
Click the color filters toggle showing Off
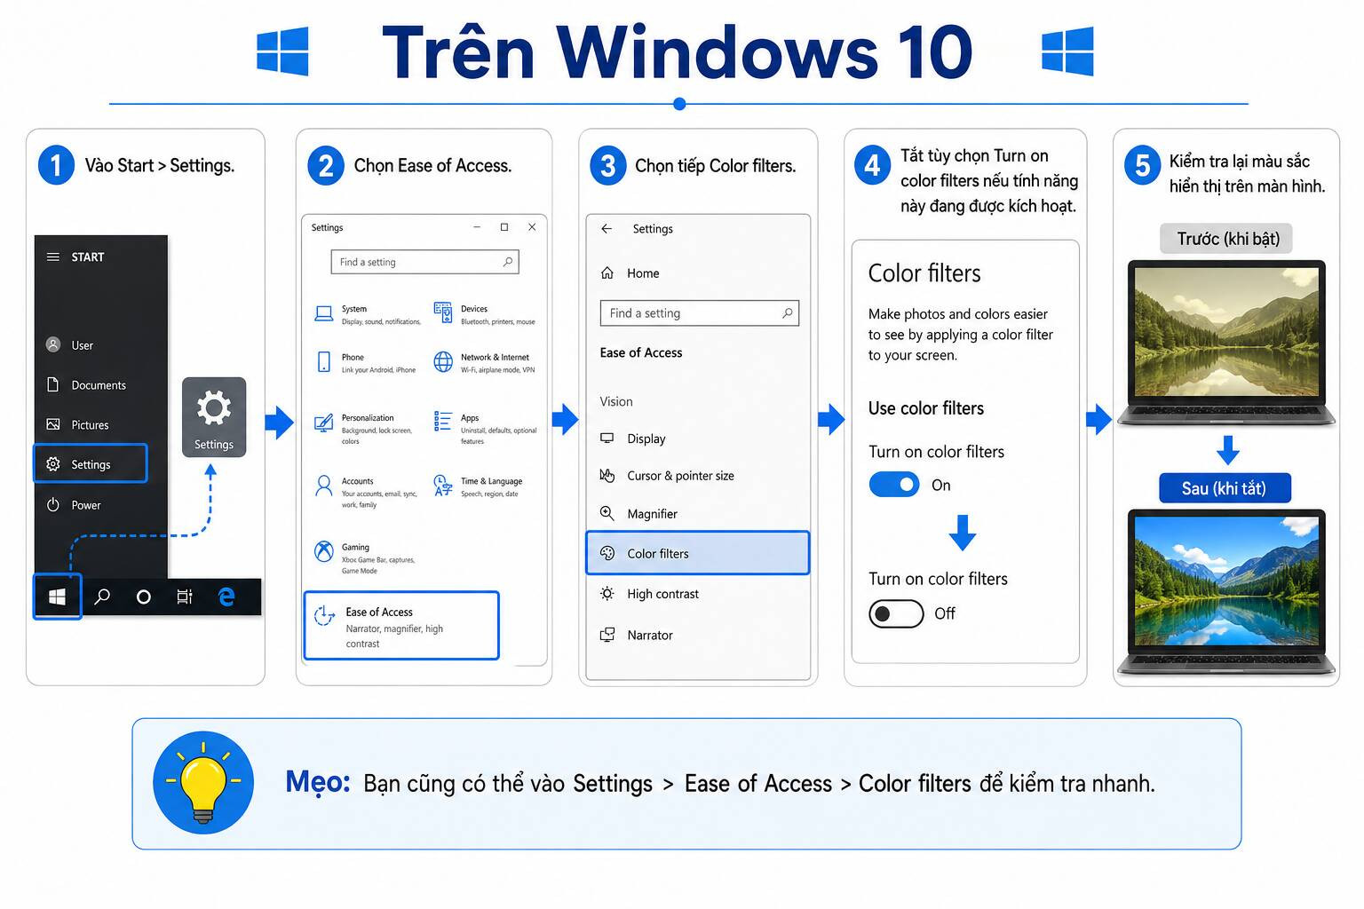coord(896,613)
